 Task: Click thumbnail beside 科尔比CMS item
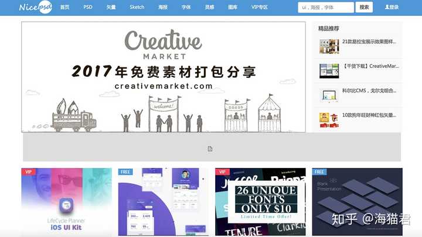pos(329,95)
